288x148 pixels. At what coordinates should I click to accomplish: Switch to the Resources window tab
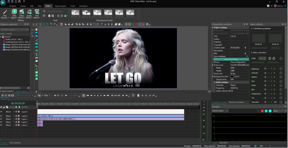pyautogui.click(x=236, y=102)
